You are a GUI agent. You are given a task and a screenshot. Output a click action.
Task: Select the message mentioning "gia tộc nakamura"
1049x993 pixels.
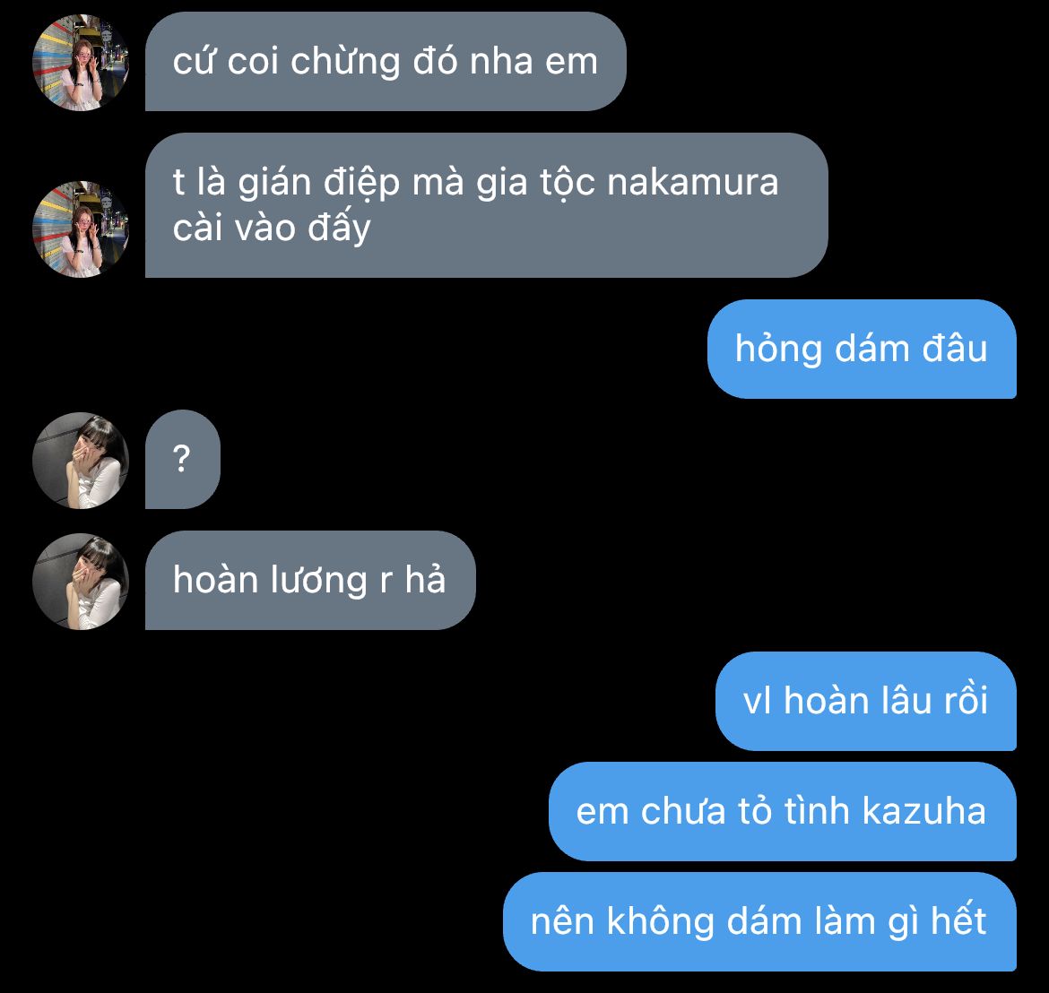[x=486, y=205]
